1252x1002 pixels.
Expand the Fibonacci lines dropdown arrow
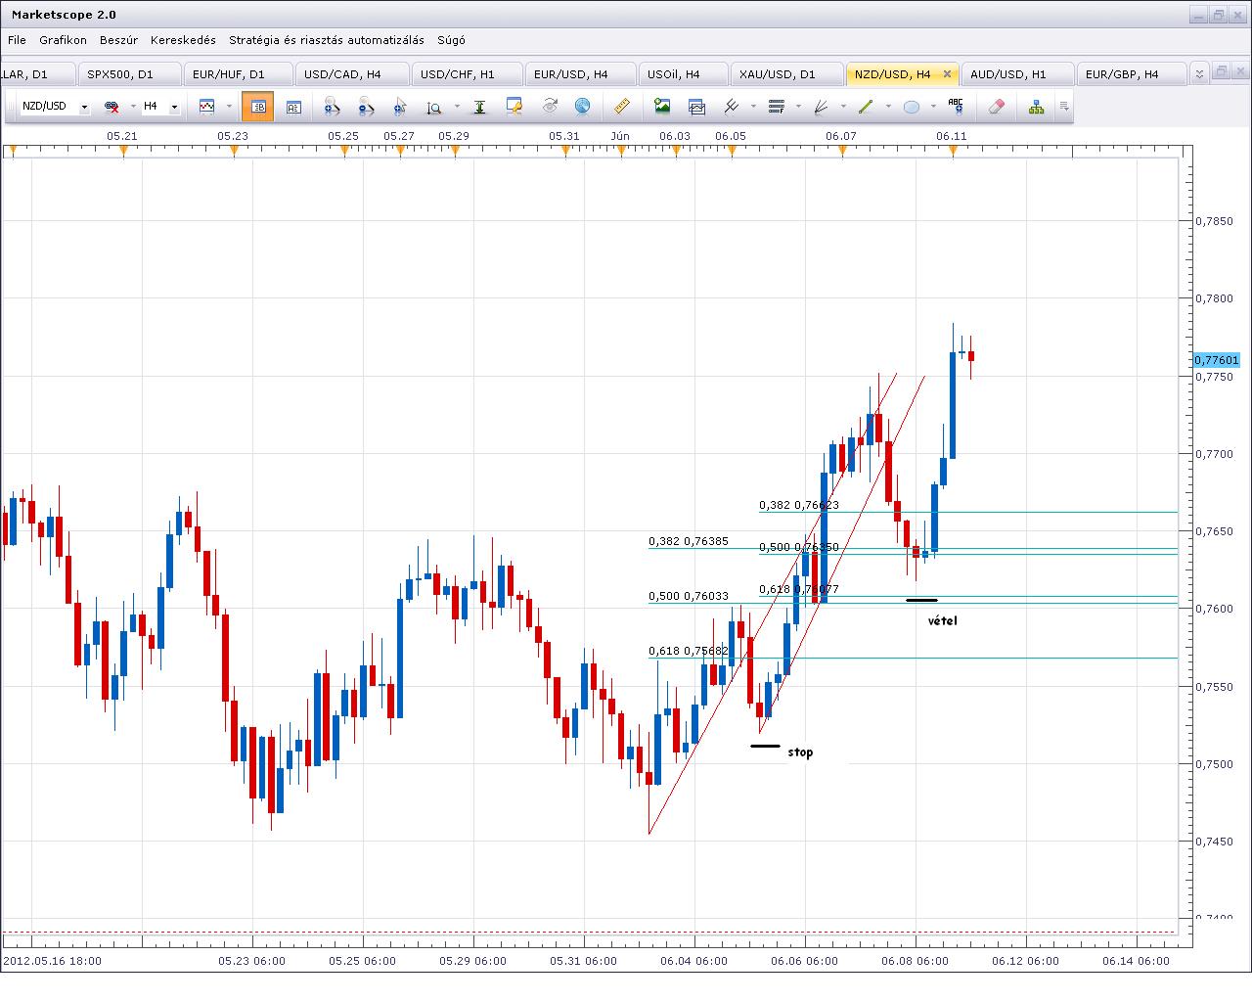point(799,107)
